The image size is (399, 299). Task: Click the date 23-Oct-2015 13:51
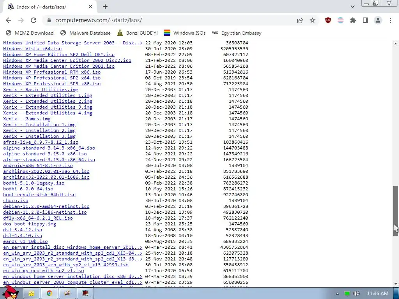click(x=169, y=142)
